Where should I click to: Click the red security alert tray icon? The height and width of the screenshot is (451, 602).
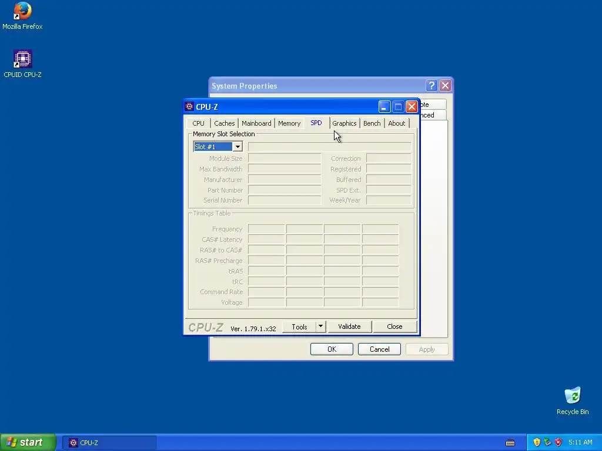click(558, 442)
